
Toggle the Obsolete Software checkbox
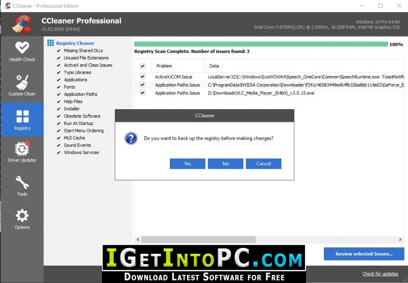pyautogui.click(x=59, y=116)
